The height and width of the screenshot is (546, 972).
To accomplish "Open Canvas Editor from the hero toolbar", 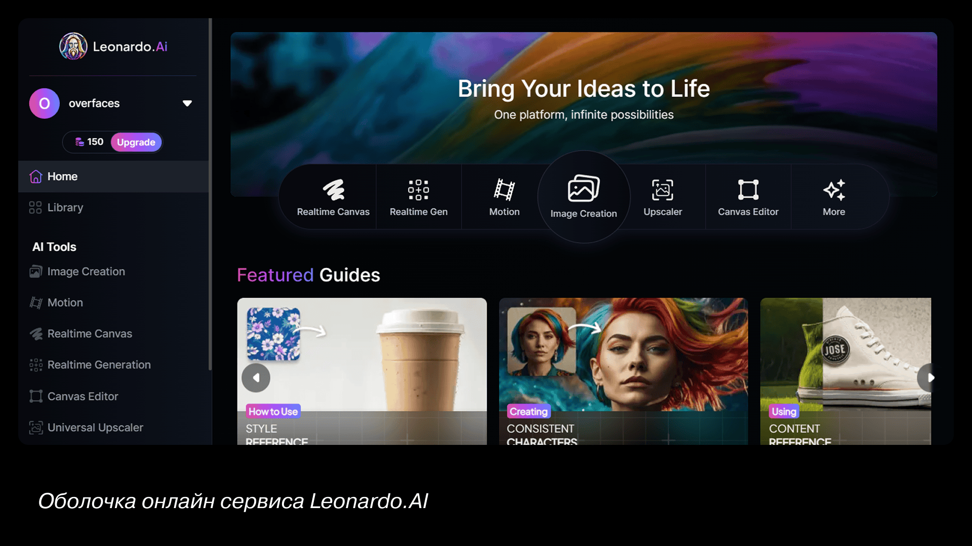I will pos(748,198).
